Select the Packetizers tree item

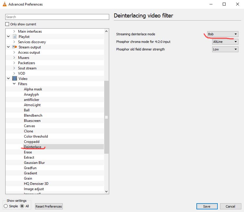click(x=27, y=63)
